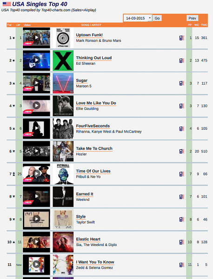Open the FourFiveSeconds song link
Screen dimensions: 213x279
click(x=93, y=126)
